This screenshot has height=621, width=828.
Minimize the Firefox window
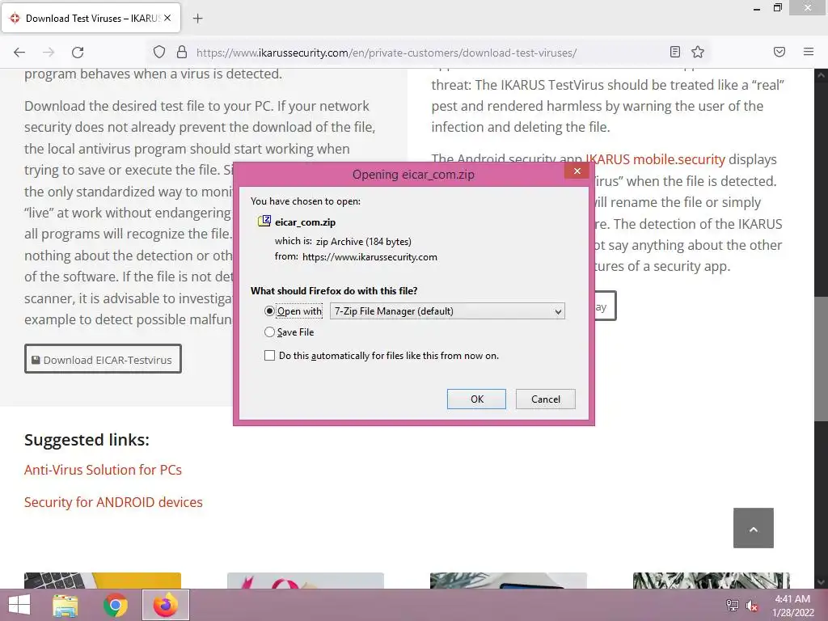[x=757, y=8]
